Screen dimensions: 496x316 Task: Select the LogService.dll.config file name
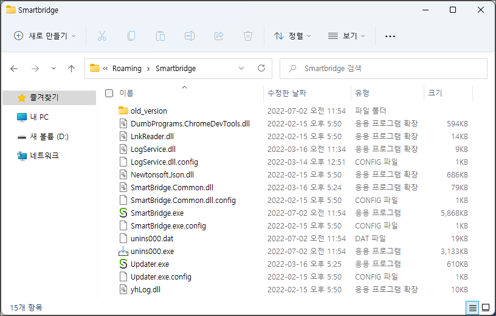164,162
